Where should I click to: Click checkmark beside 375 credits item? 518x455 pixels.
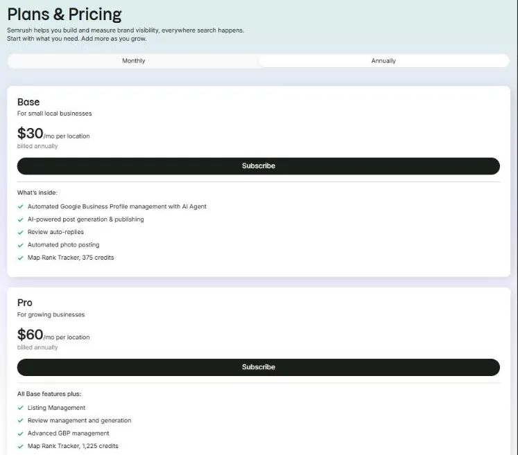pyautogui.click(x=21, y=258)
